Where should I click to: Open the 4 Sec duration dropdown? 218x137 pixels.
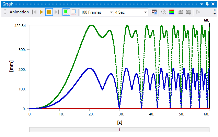tap(146, 12)
